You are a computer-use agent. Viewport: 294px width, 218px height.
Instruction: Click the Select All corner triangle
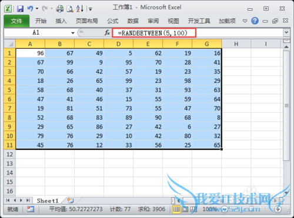[9, 43]
